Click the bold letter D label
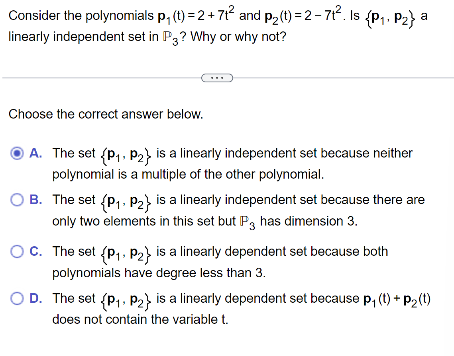The height and width of the screenshot is (356, 454). (x=35, y=298)
